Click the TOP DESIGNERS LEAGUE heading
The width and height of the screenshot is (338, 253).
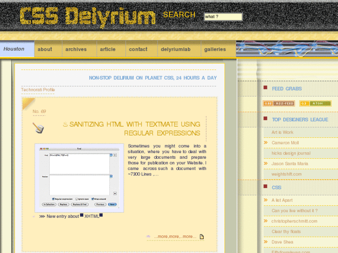click(x=300, y=120)
